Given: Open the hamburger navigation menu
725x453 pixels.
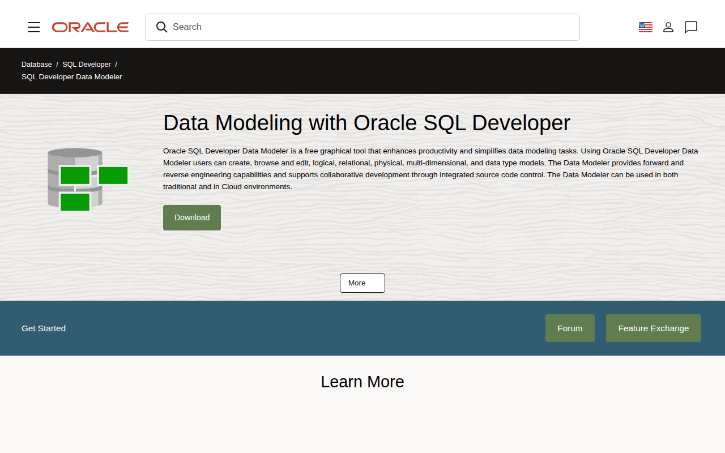Looking at the screenshot, I should click(x=34, y=27).
